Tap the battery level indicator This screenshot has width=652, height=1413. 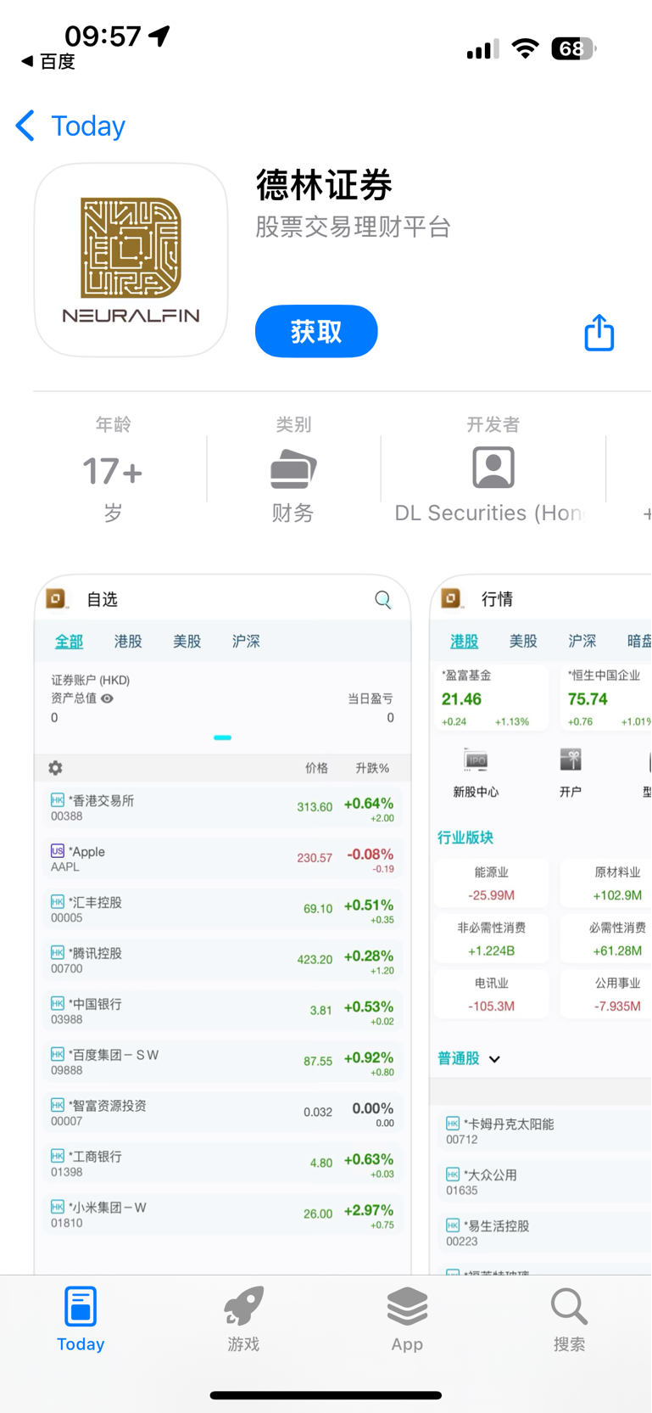(x=574, y=49)
